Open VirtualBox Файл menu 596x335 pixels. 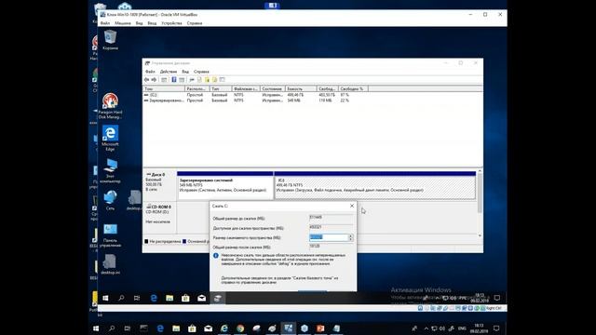(x=105, y=23)
